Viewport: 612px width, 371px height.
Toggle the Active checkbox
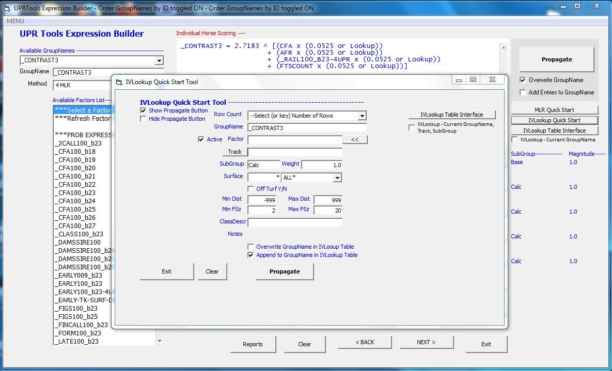[x=201, y=139]
